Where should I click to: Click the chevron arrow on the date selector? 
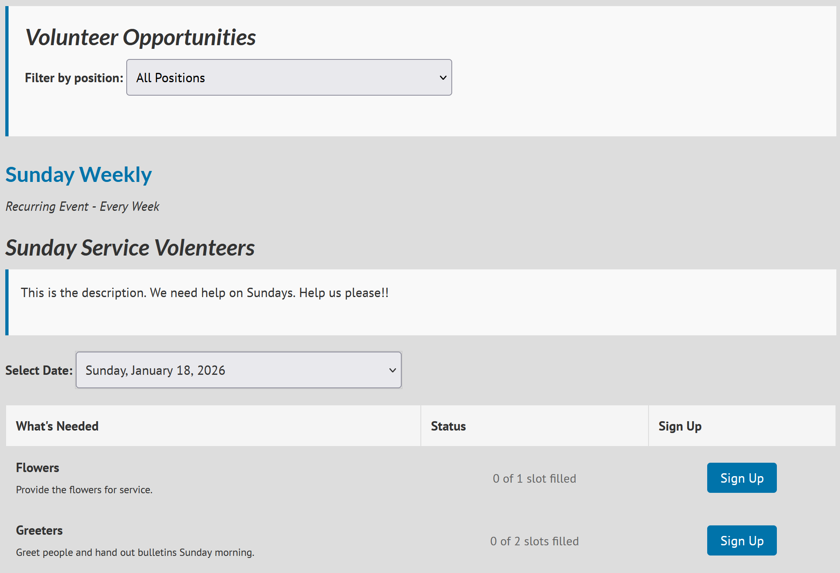(x=392, y=370)
